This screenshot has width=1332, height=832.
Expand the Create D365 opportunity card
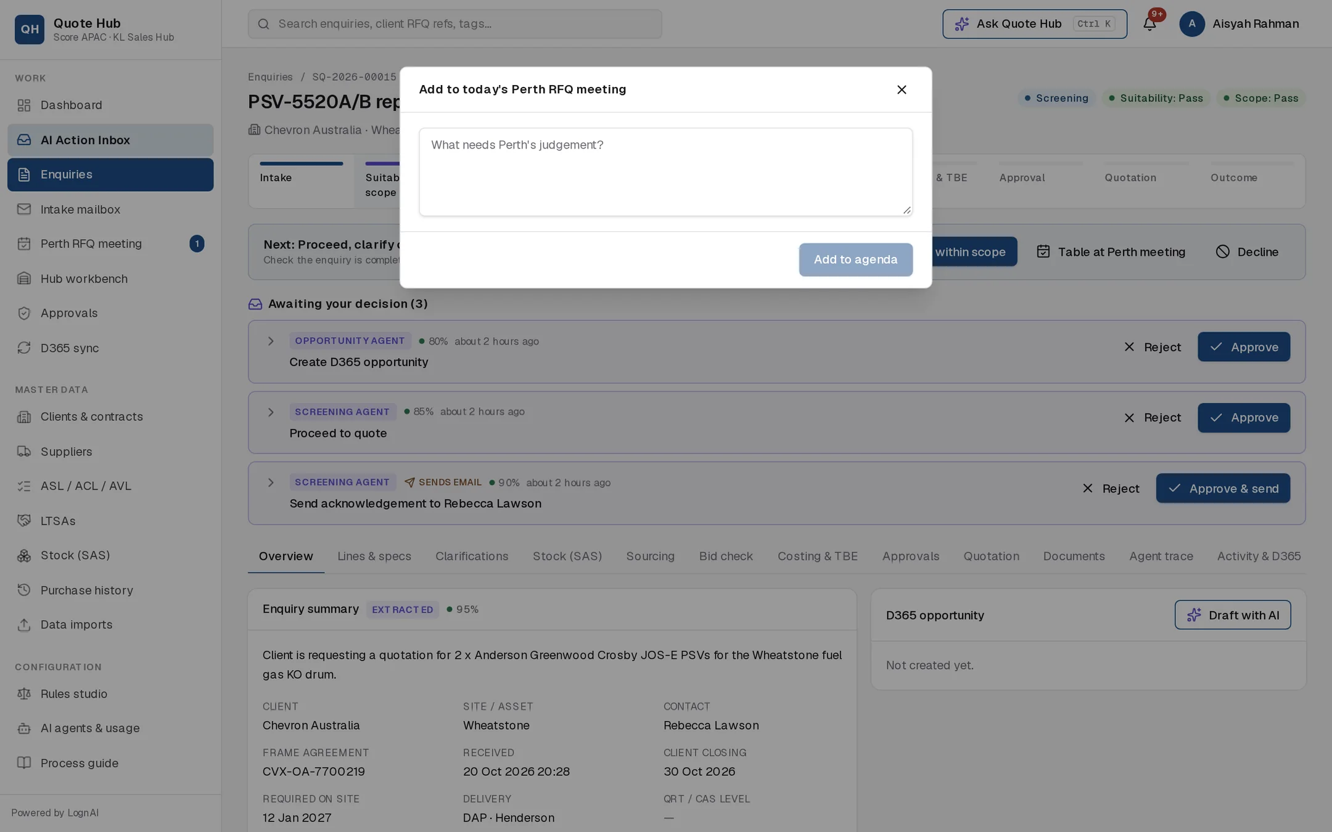270,341
